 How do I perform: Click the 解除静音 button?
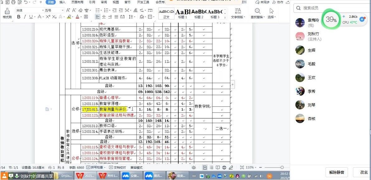click(x=336, y=172)
